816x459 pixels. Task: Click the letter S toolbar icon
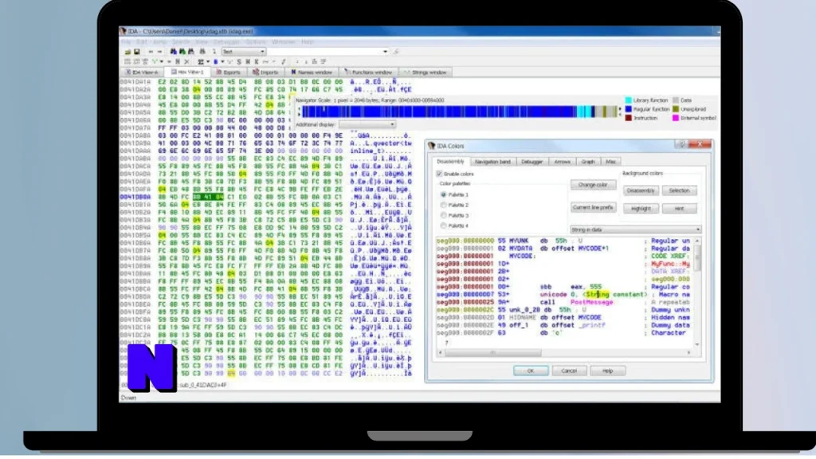pos(239,61)
